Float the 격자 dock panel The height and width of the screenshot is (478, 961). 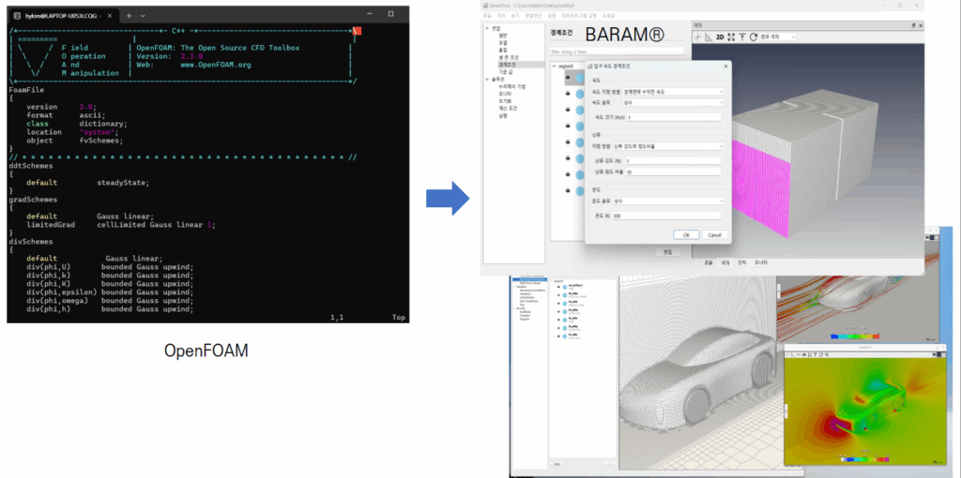click(913, 25)
